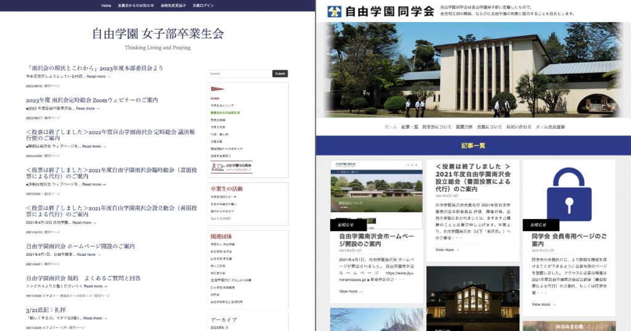Select お問い合わせ in the 同学会 menu
This screenshot has height=331, width=631.
click(x=519, y=127)
